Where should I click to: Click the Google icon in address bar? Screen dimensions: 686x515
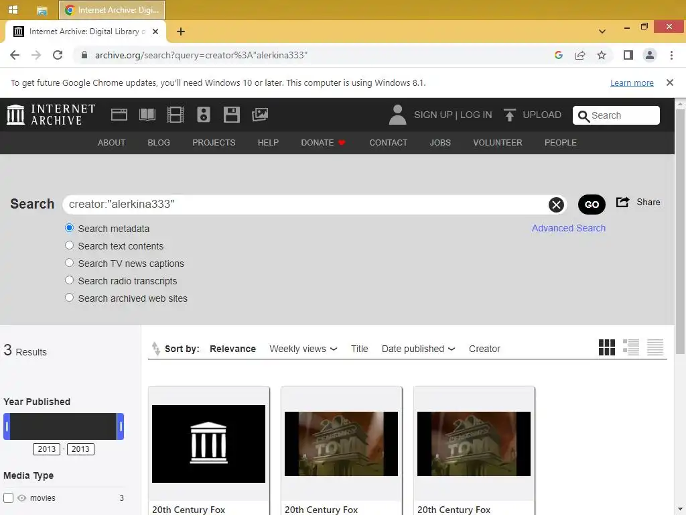coord(558,55)
